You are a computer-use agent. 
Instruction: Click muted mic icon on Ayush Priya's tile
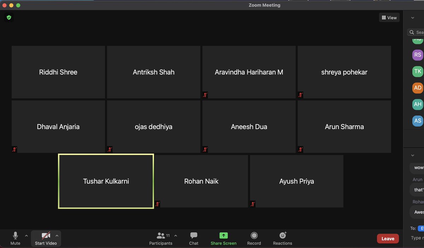pos(253,204)
